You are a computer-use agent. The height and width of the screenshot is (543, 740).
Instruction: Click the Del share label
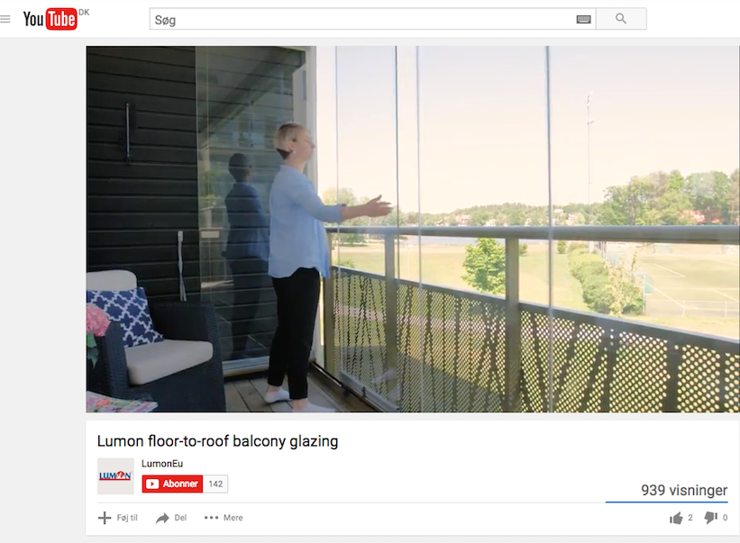pos(181,518)
